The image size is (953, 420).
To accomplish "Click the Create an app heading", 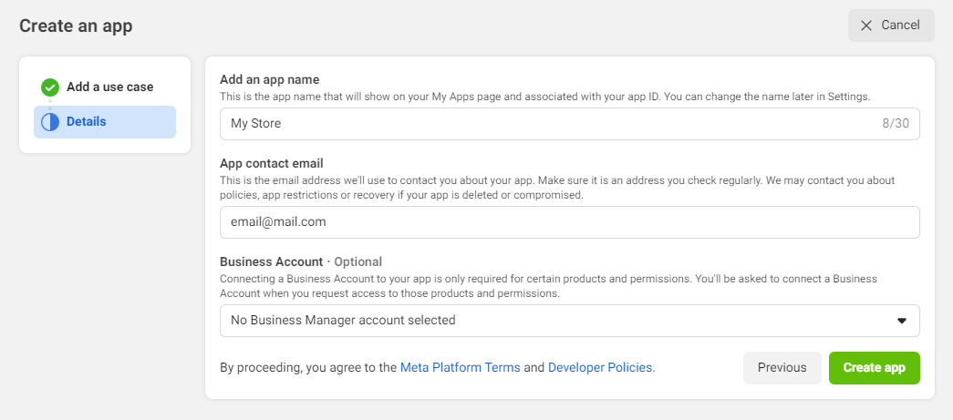I will tap(76, 26).
